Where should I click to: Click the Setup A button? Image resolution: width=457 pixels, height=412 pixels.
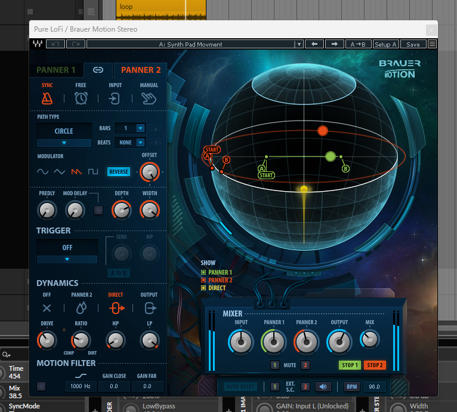click(x=385, y=44)
